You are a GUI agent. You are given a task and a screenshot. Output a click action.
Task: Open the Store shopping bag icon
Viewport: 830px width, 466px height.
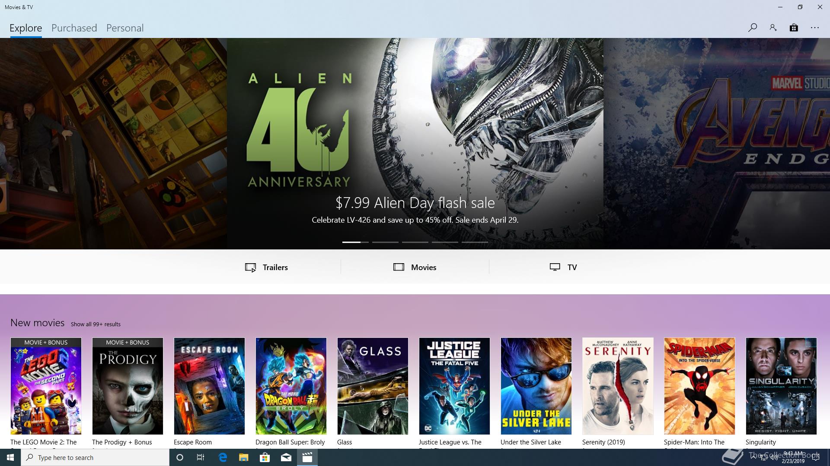tap(794, 28)
